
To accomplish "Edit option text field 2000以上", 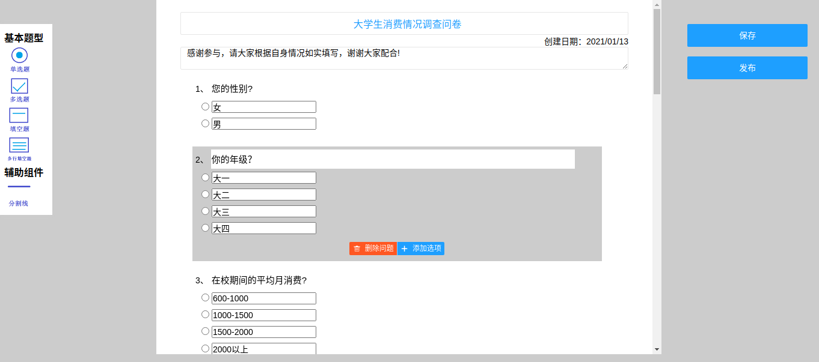I will [264, 349].
